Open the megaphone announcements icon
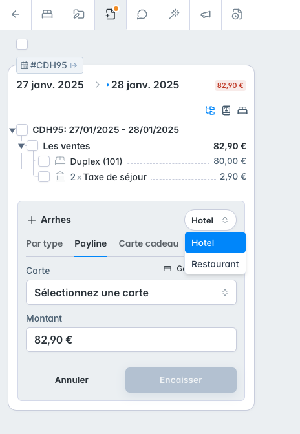The image size is (300, 434). coord(206,14)
